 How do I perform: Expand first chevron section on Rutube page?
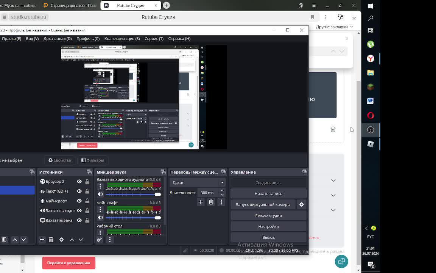click(x=333, y=180)
